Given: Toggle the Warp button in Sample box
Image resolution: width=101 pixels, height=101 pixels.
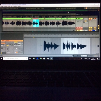Looking at the screenshot, I should click(x=16, y=42).
